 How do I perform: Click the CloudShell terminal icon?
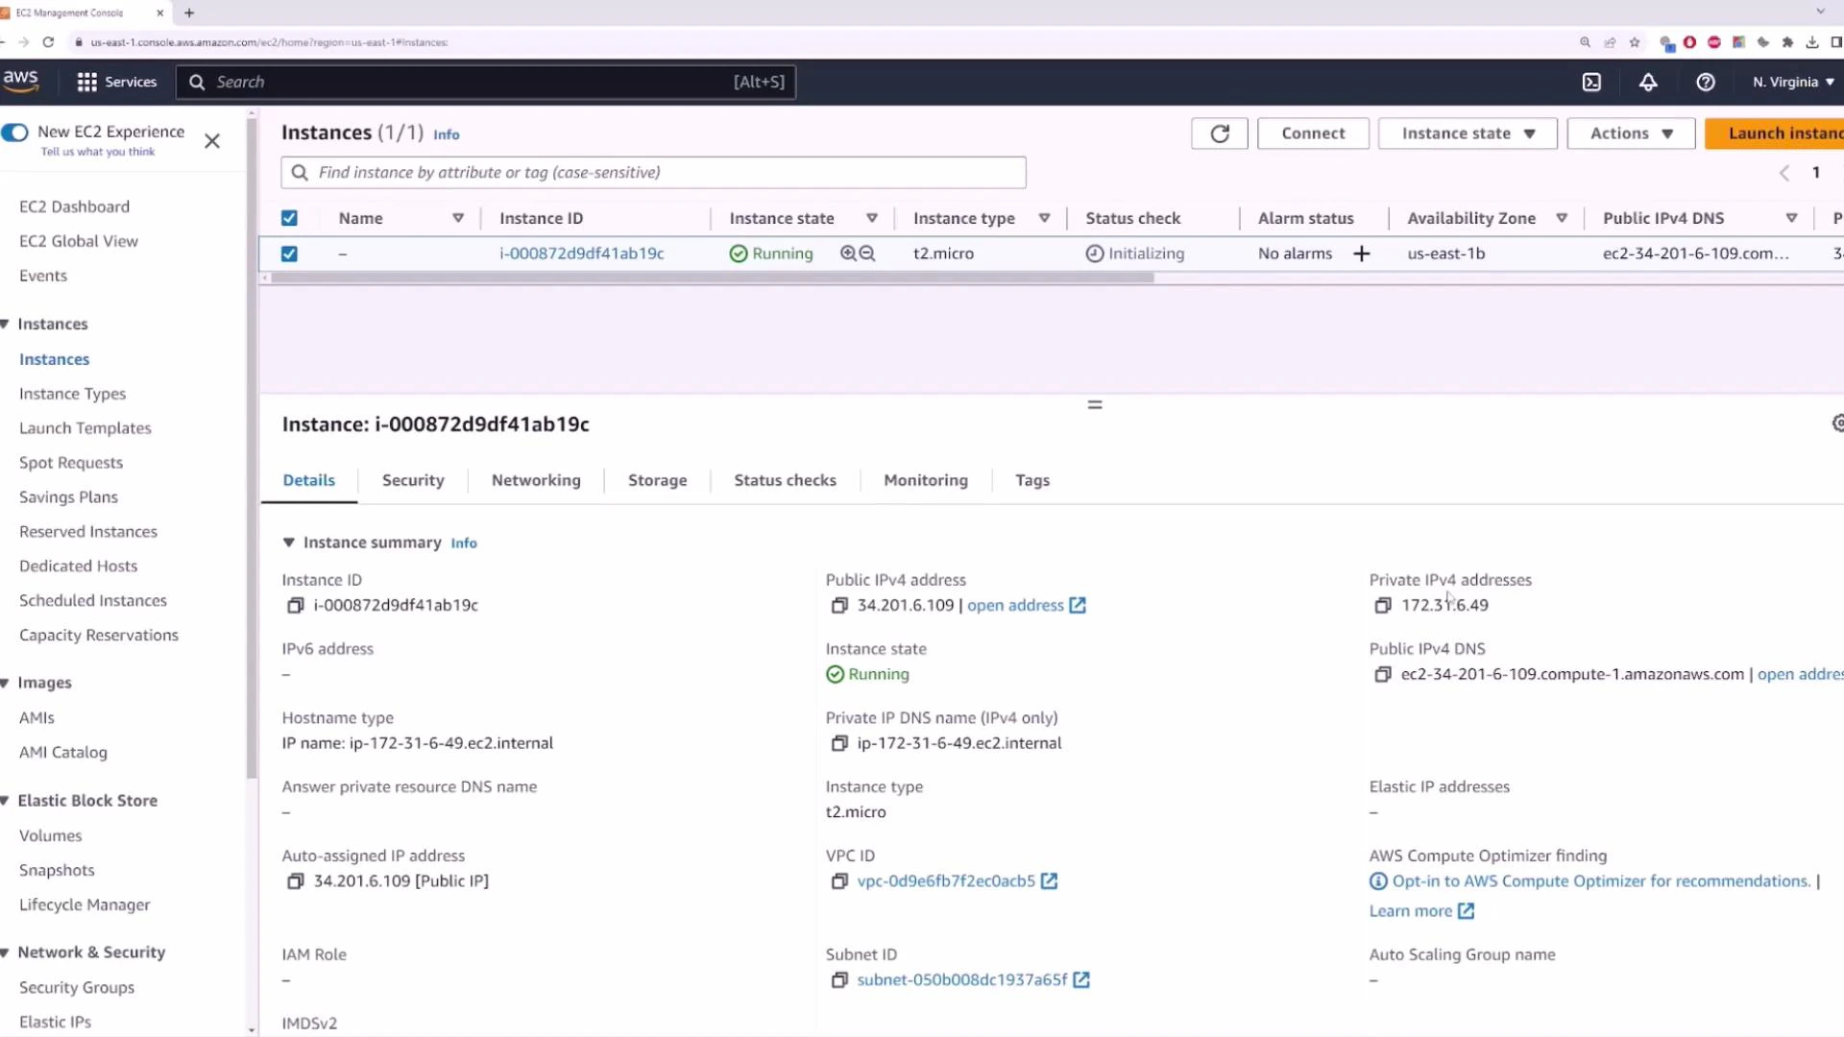[1591, 82]
